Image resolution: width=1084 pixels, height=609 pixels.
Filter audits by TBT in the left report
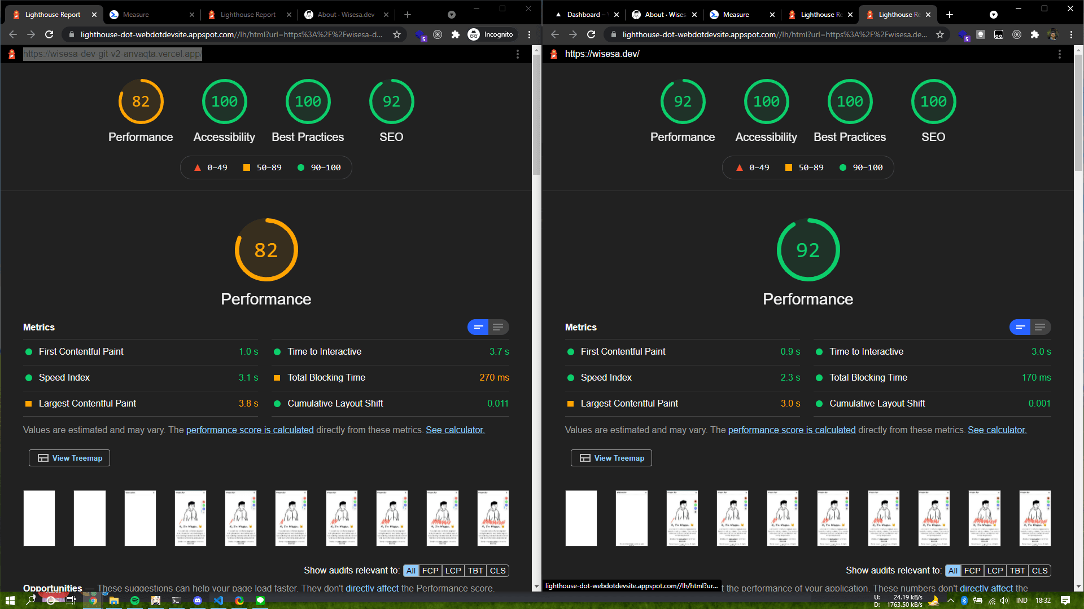point(476,571)
